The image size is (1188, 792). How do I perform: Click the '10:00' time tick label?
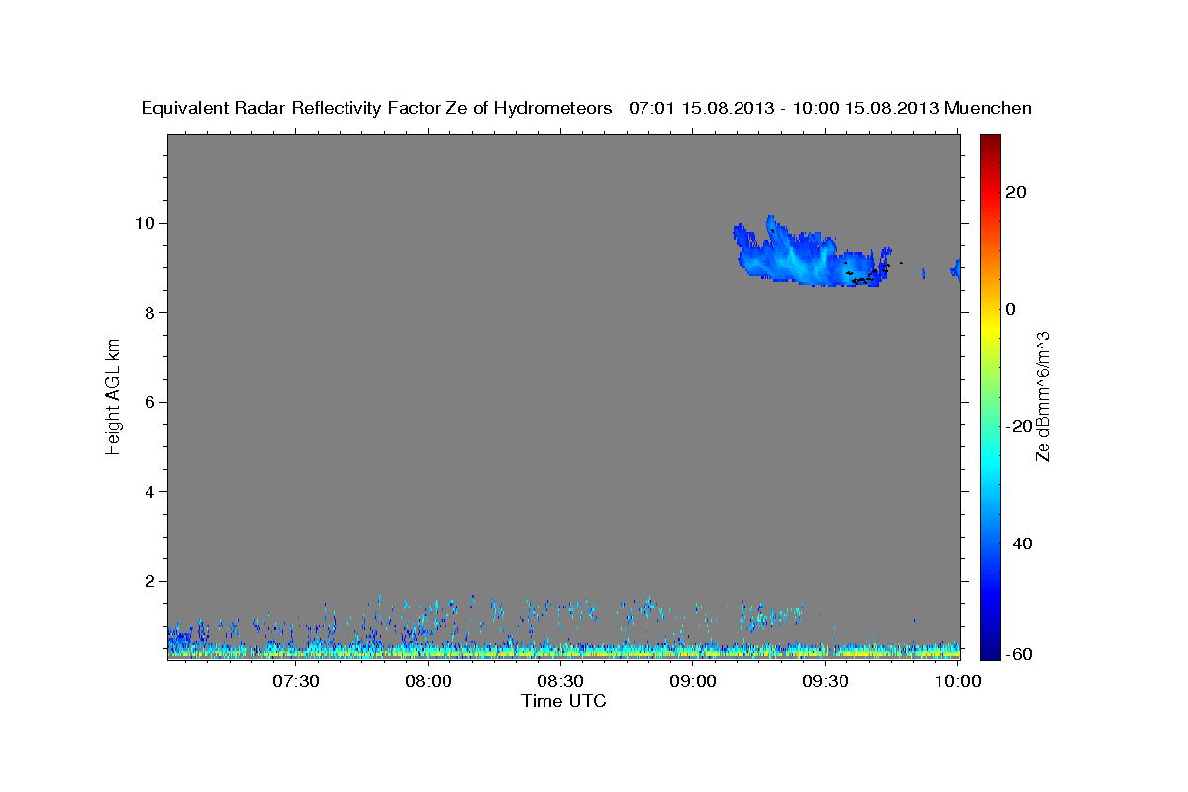[x=958, y=681]
